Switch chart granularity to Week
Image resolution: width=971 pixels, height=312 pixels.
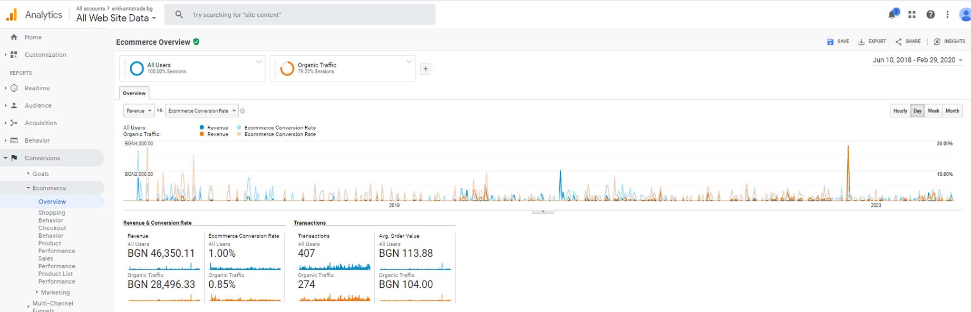point(933,111)
